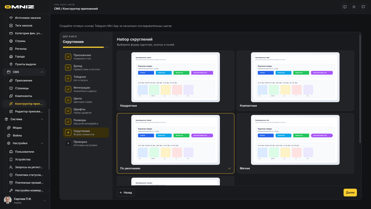The width and height of the screenshot is (371, 209).
Task: Click the CMS / Конструктор приложений breadcrumb
Action: point(76,9)
